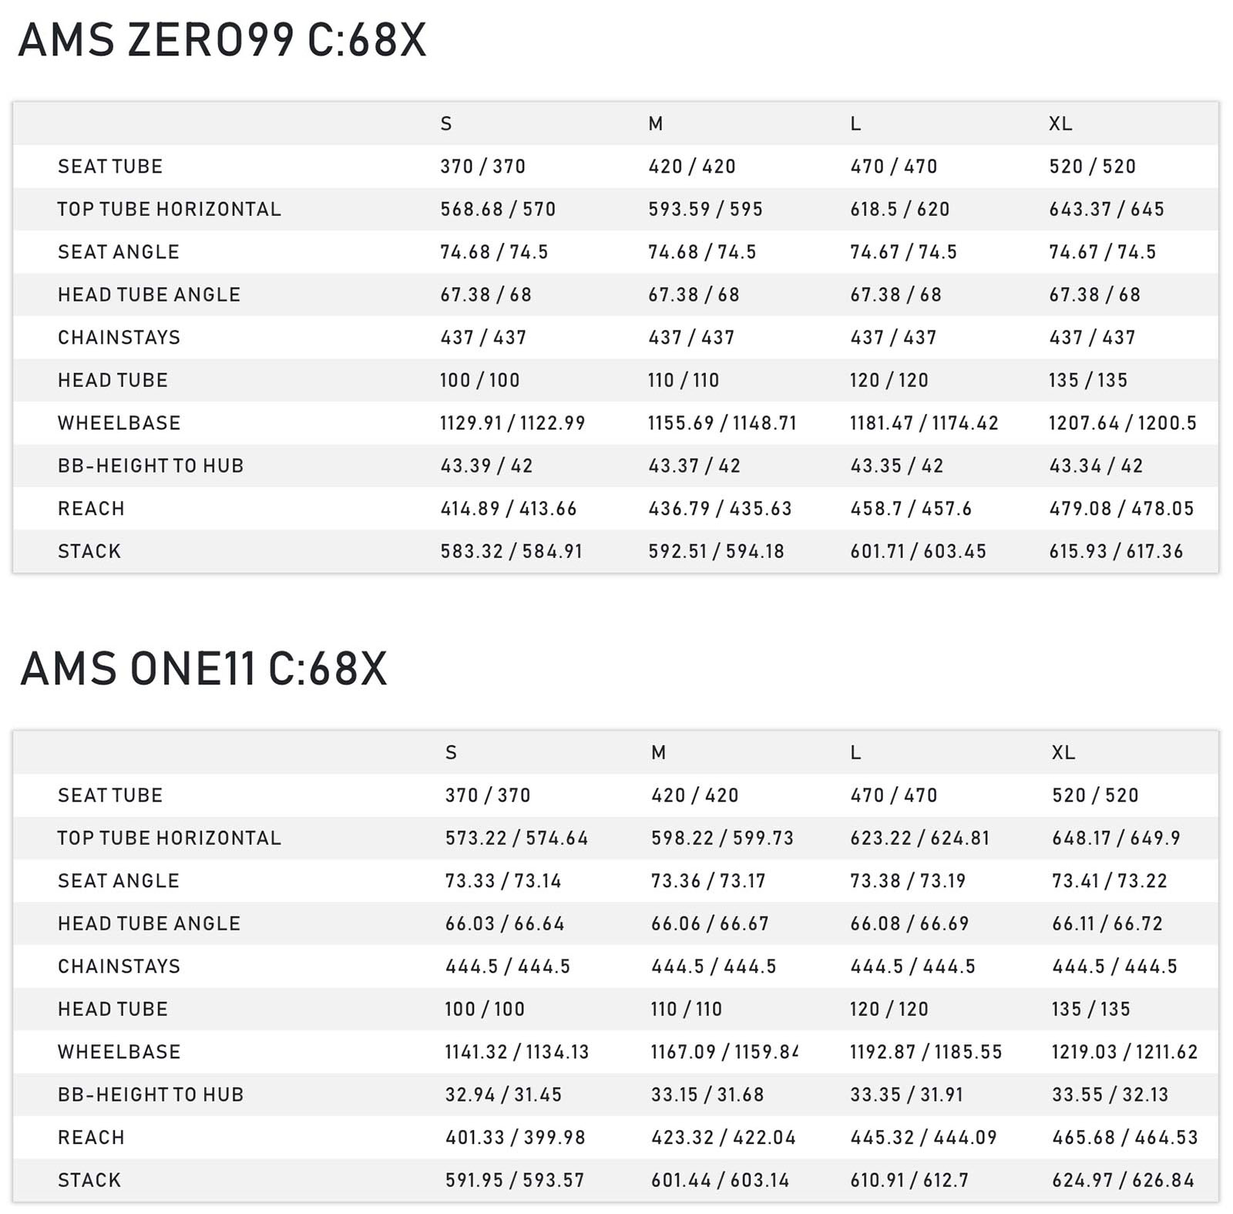
Task: Click the BB-height value 33.15 / 31.68
Action: [x=707, y=1095]
